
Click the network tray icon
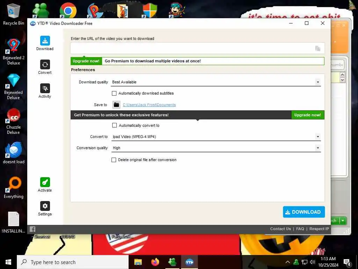point(305,262)
